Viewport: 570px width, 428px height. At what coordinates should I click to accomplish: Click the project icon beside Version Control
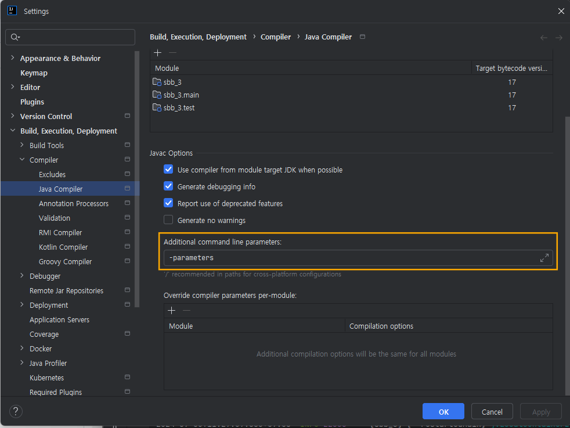point(127,116)
